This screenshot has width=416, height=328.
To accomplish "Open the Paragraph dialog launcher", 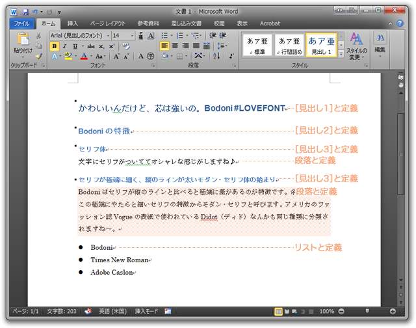I will (234, 65).
